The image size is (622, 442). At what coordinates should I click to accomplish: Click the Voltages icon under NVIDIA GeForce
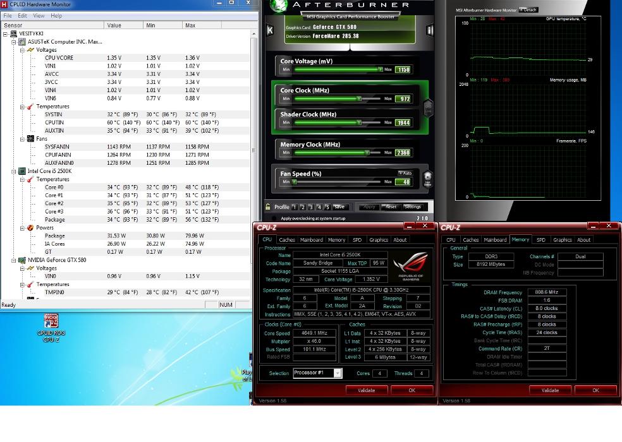30,268
